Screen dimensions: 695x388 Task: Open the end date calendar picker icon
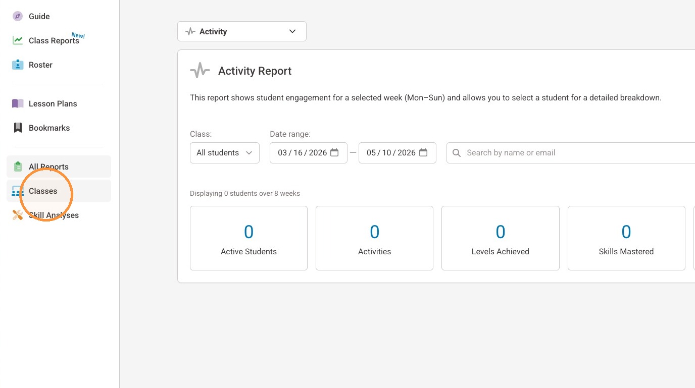pyautogui.click(x=423, y=152)
